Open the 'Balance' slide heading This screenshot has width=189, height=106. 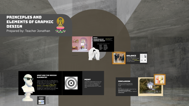pos(131,56)
